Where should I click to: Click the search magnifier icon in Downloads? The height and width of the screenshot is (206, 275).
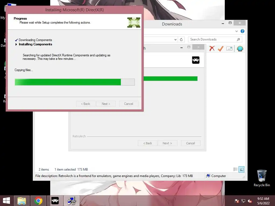(x=238, y=39)
